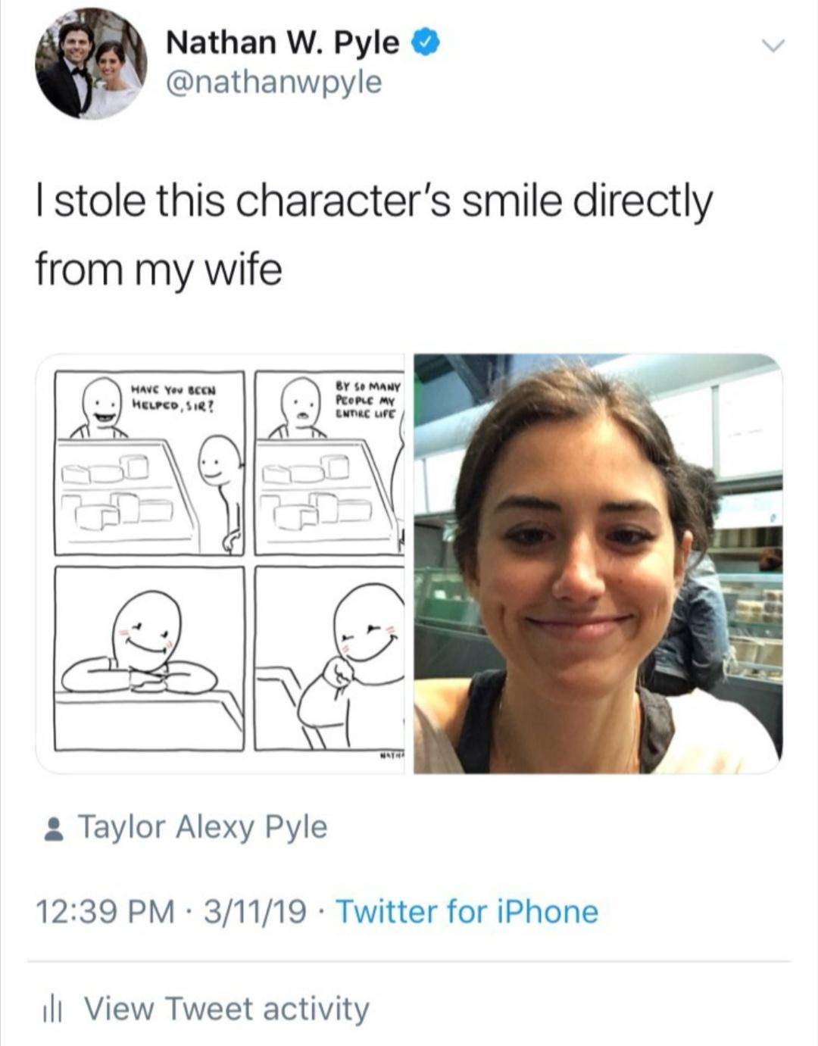The height and width of the screenshot is (1046, 818).
Task: Click the bottom-left smiling character panel
Action: click(148, 659)
